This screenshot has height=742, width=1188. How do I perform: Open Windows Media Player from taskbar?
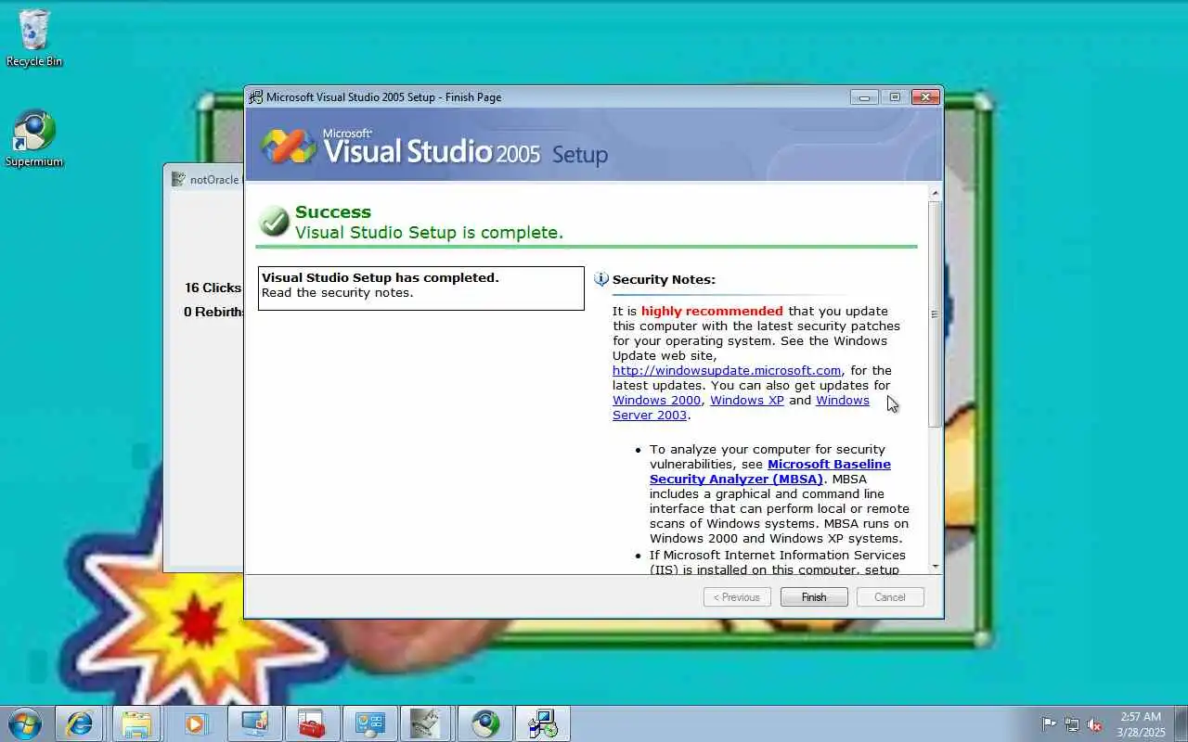coord(195,723)
